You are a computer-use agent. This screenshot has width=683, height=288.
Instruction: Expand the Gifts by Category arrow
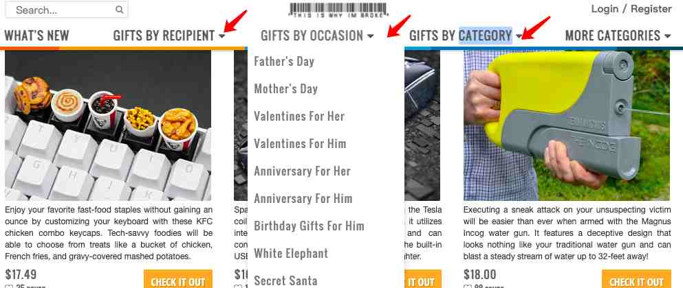coord(519,36)
